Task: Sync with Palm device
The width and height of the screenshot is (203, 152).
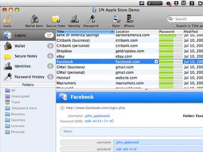Action: [116, 21]
